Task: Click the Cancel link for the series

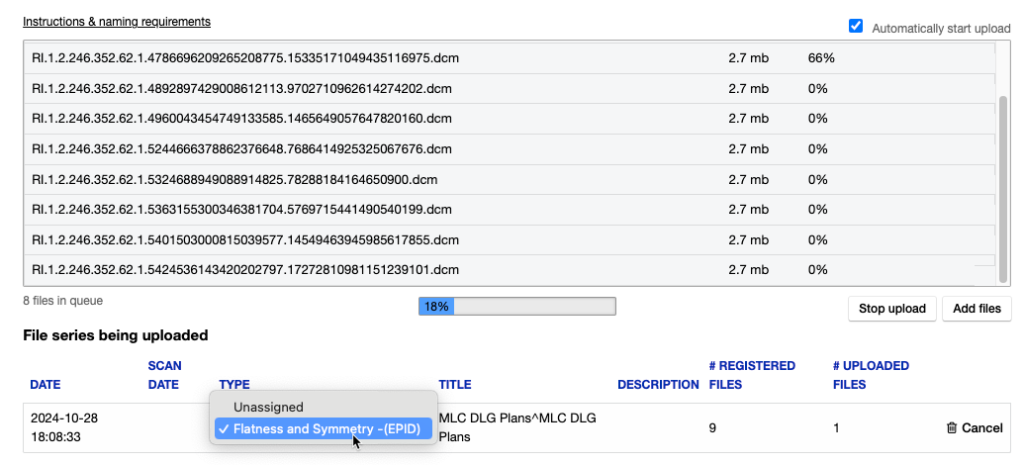Action: [981, 428]
